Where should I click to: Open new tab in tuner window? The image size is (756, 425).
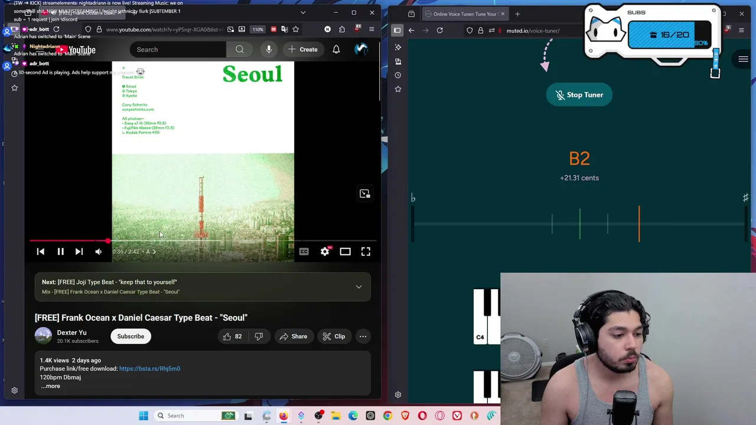[517, 14]
